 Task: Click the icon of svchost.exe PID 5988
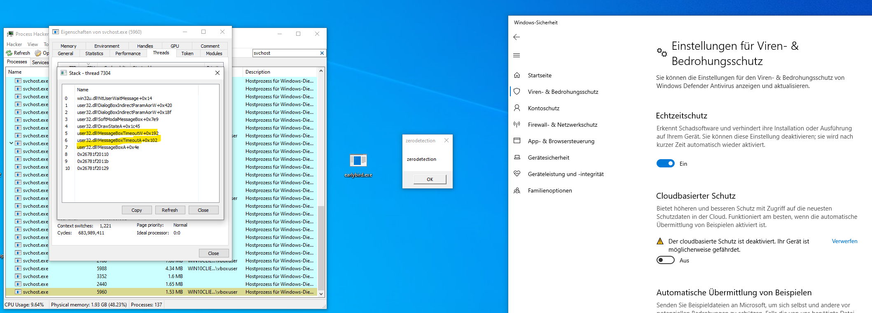[x=18, y=269]
